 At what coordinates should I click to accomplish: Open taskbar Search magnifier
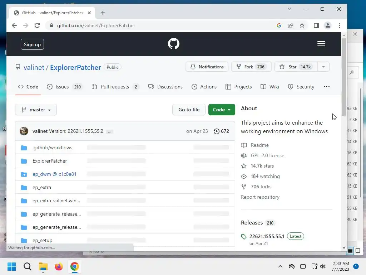(x=27, y=266)
